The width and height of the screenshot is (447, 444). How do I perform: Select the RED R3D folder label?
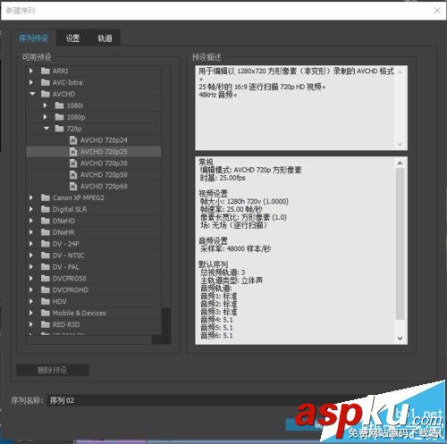click(x=66, y=324)
